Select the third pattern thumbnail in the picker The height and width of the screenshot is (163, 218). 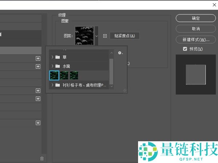pos(74,75)
